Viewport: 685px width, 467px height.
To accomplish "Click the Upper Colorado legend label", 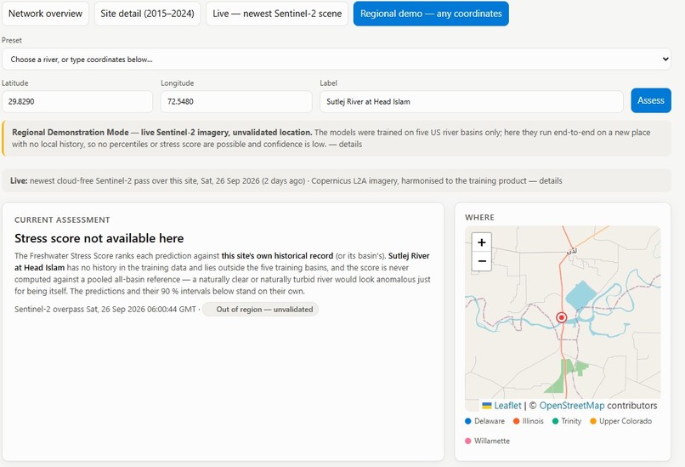I will pos(626,421).
